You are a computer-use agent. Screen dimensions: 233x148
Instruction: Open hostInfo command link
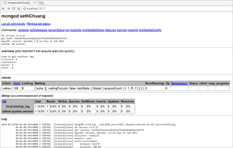[133, 30]
